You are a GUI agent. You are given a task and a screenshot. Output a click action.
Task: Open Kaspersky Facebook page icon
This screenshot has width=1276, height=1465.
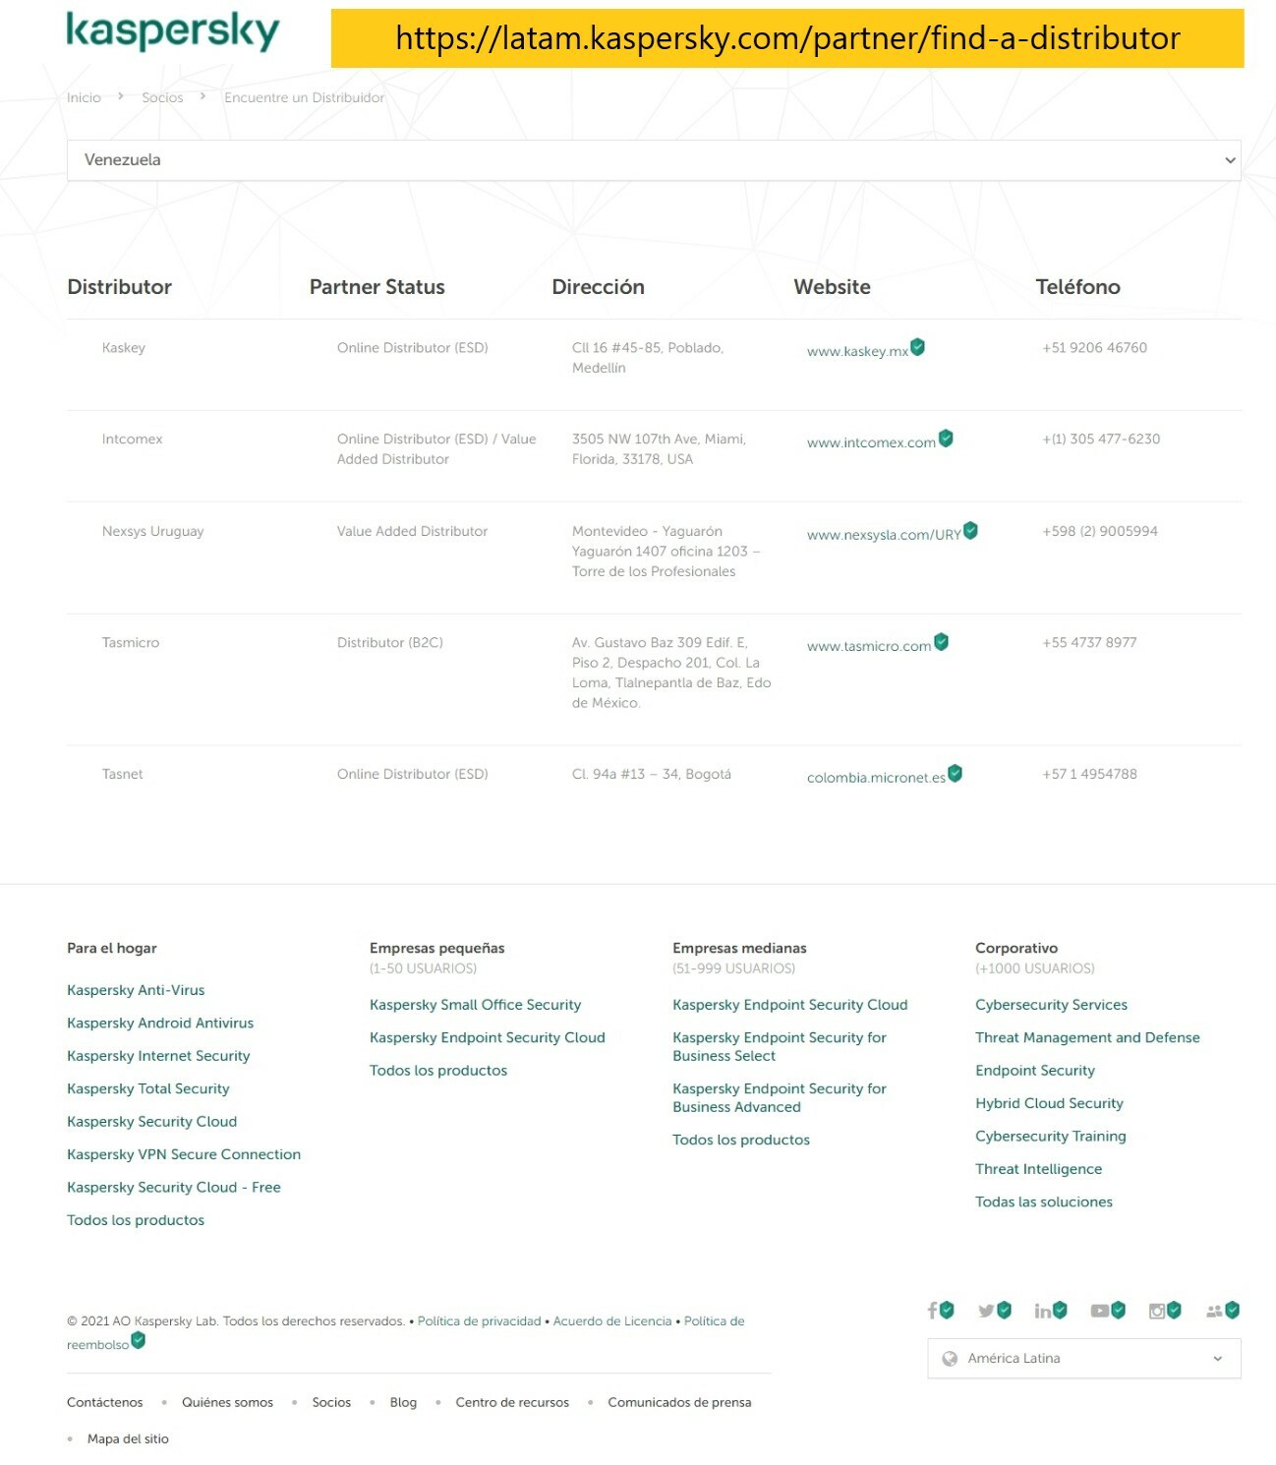point(932,1310)
